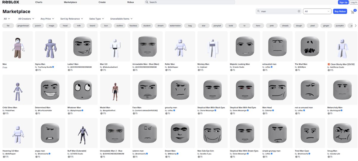This screenshot has width=358, height=161.
Task: View the Dream Man thumbnail
Action: coord(180,133)
